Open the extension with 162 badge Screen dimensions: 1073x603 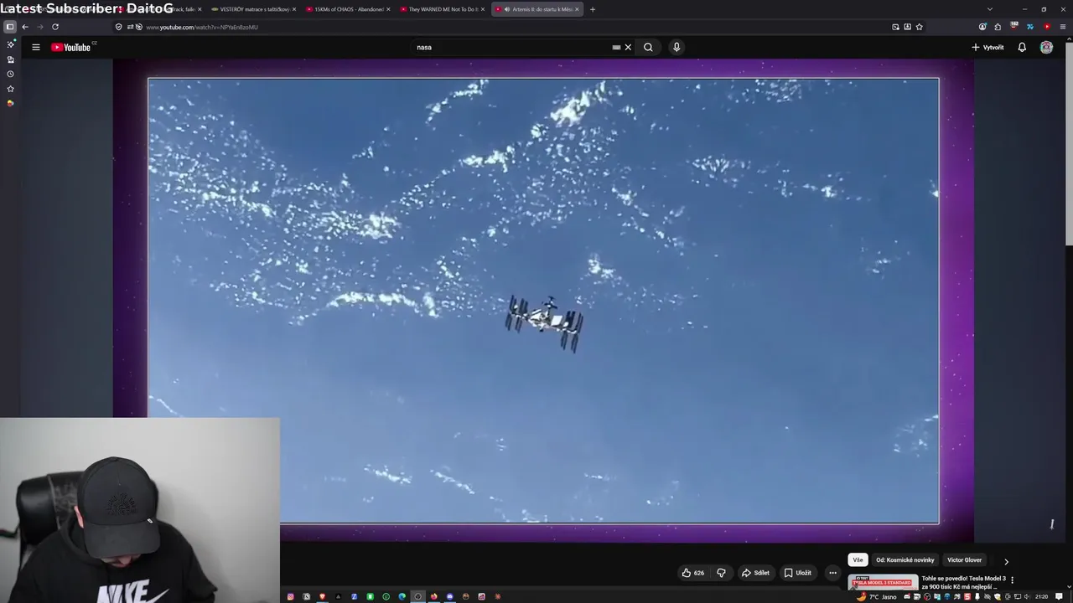click(x=1013, y=27)
